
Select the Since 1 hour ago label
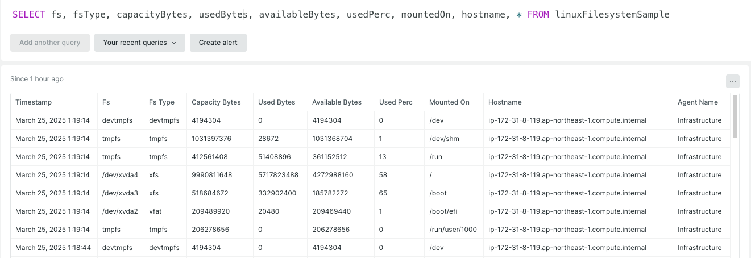point(37,79)
